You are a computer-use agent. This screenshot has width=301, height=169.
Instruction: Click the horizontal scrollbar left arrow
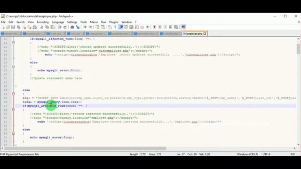tap(2, 148)
